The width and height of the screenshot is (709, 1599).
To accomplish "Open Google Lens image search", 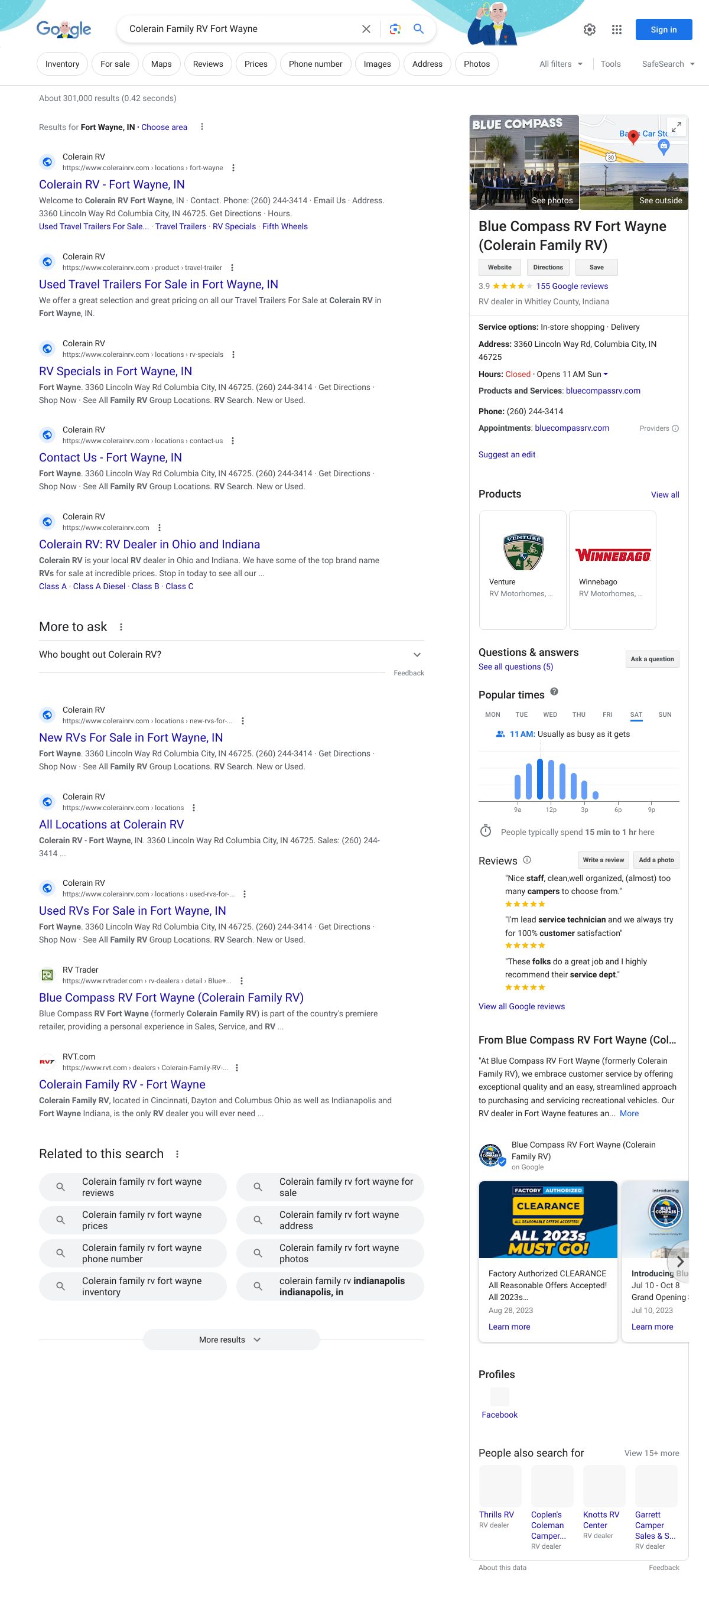I will [x=395, y=29].
